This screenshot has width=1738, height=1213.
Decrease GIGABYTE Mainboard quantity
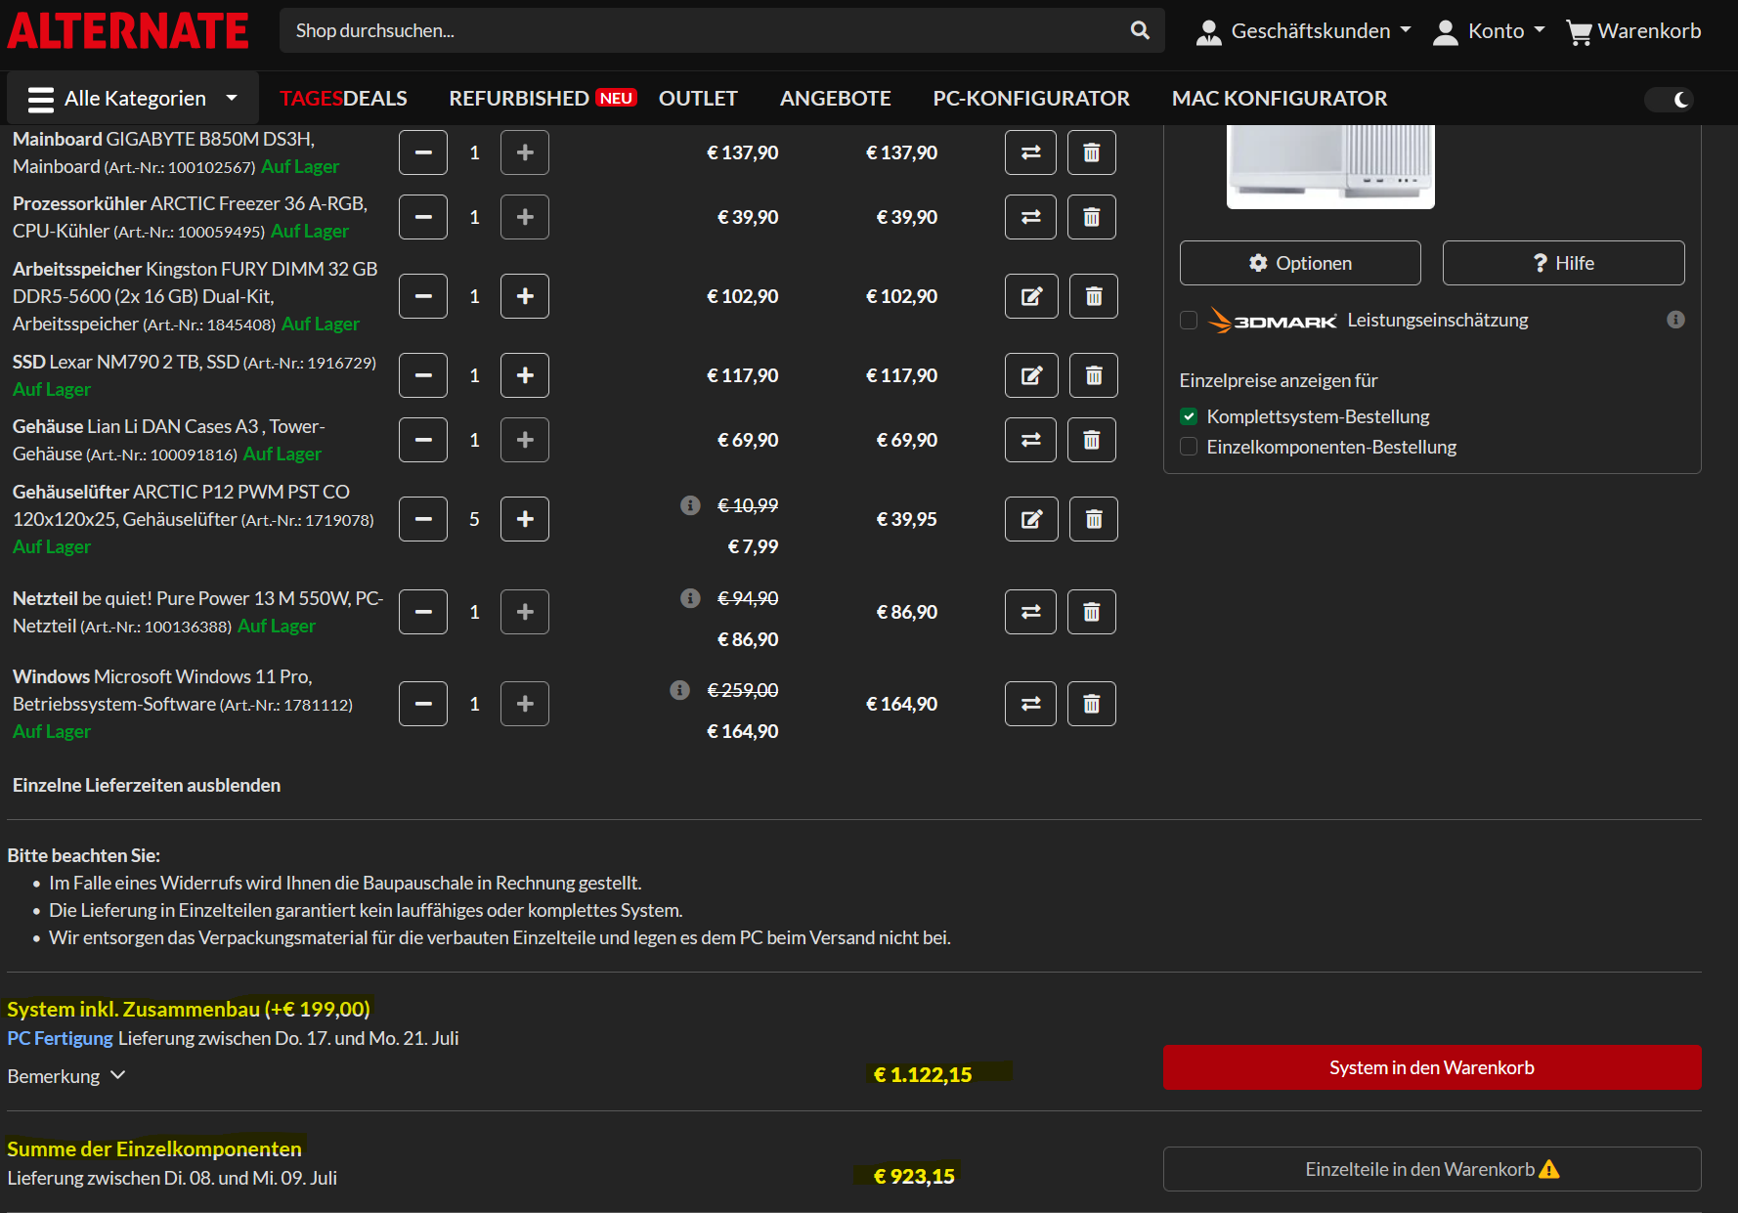tap(423, 152)
